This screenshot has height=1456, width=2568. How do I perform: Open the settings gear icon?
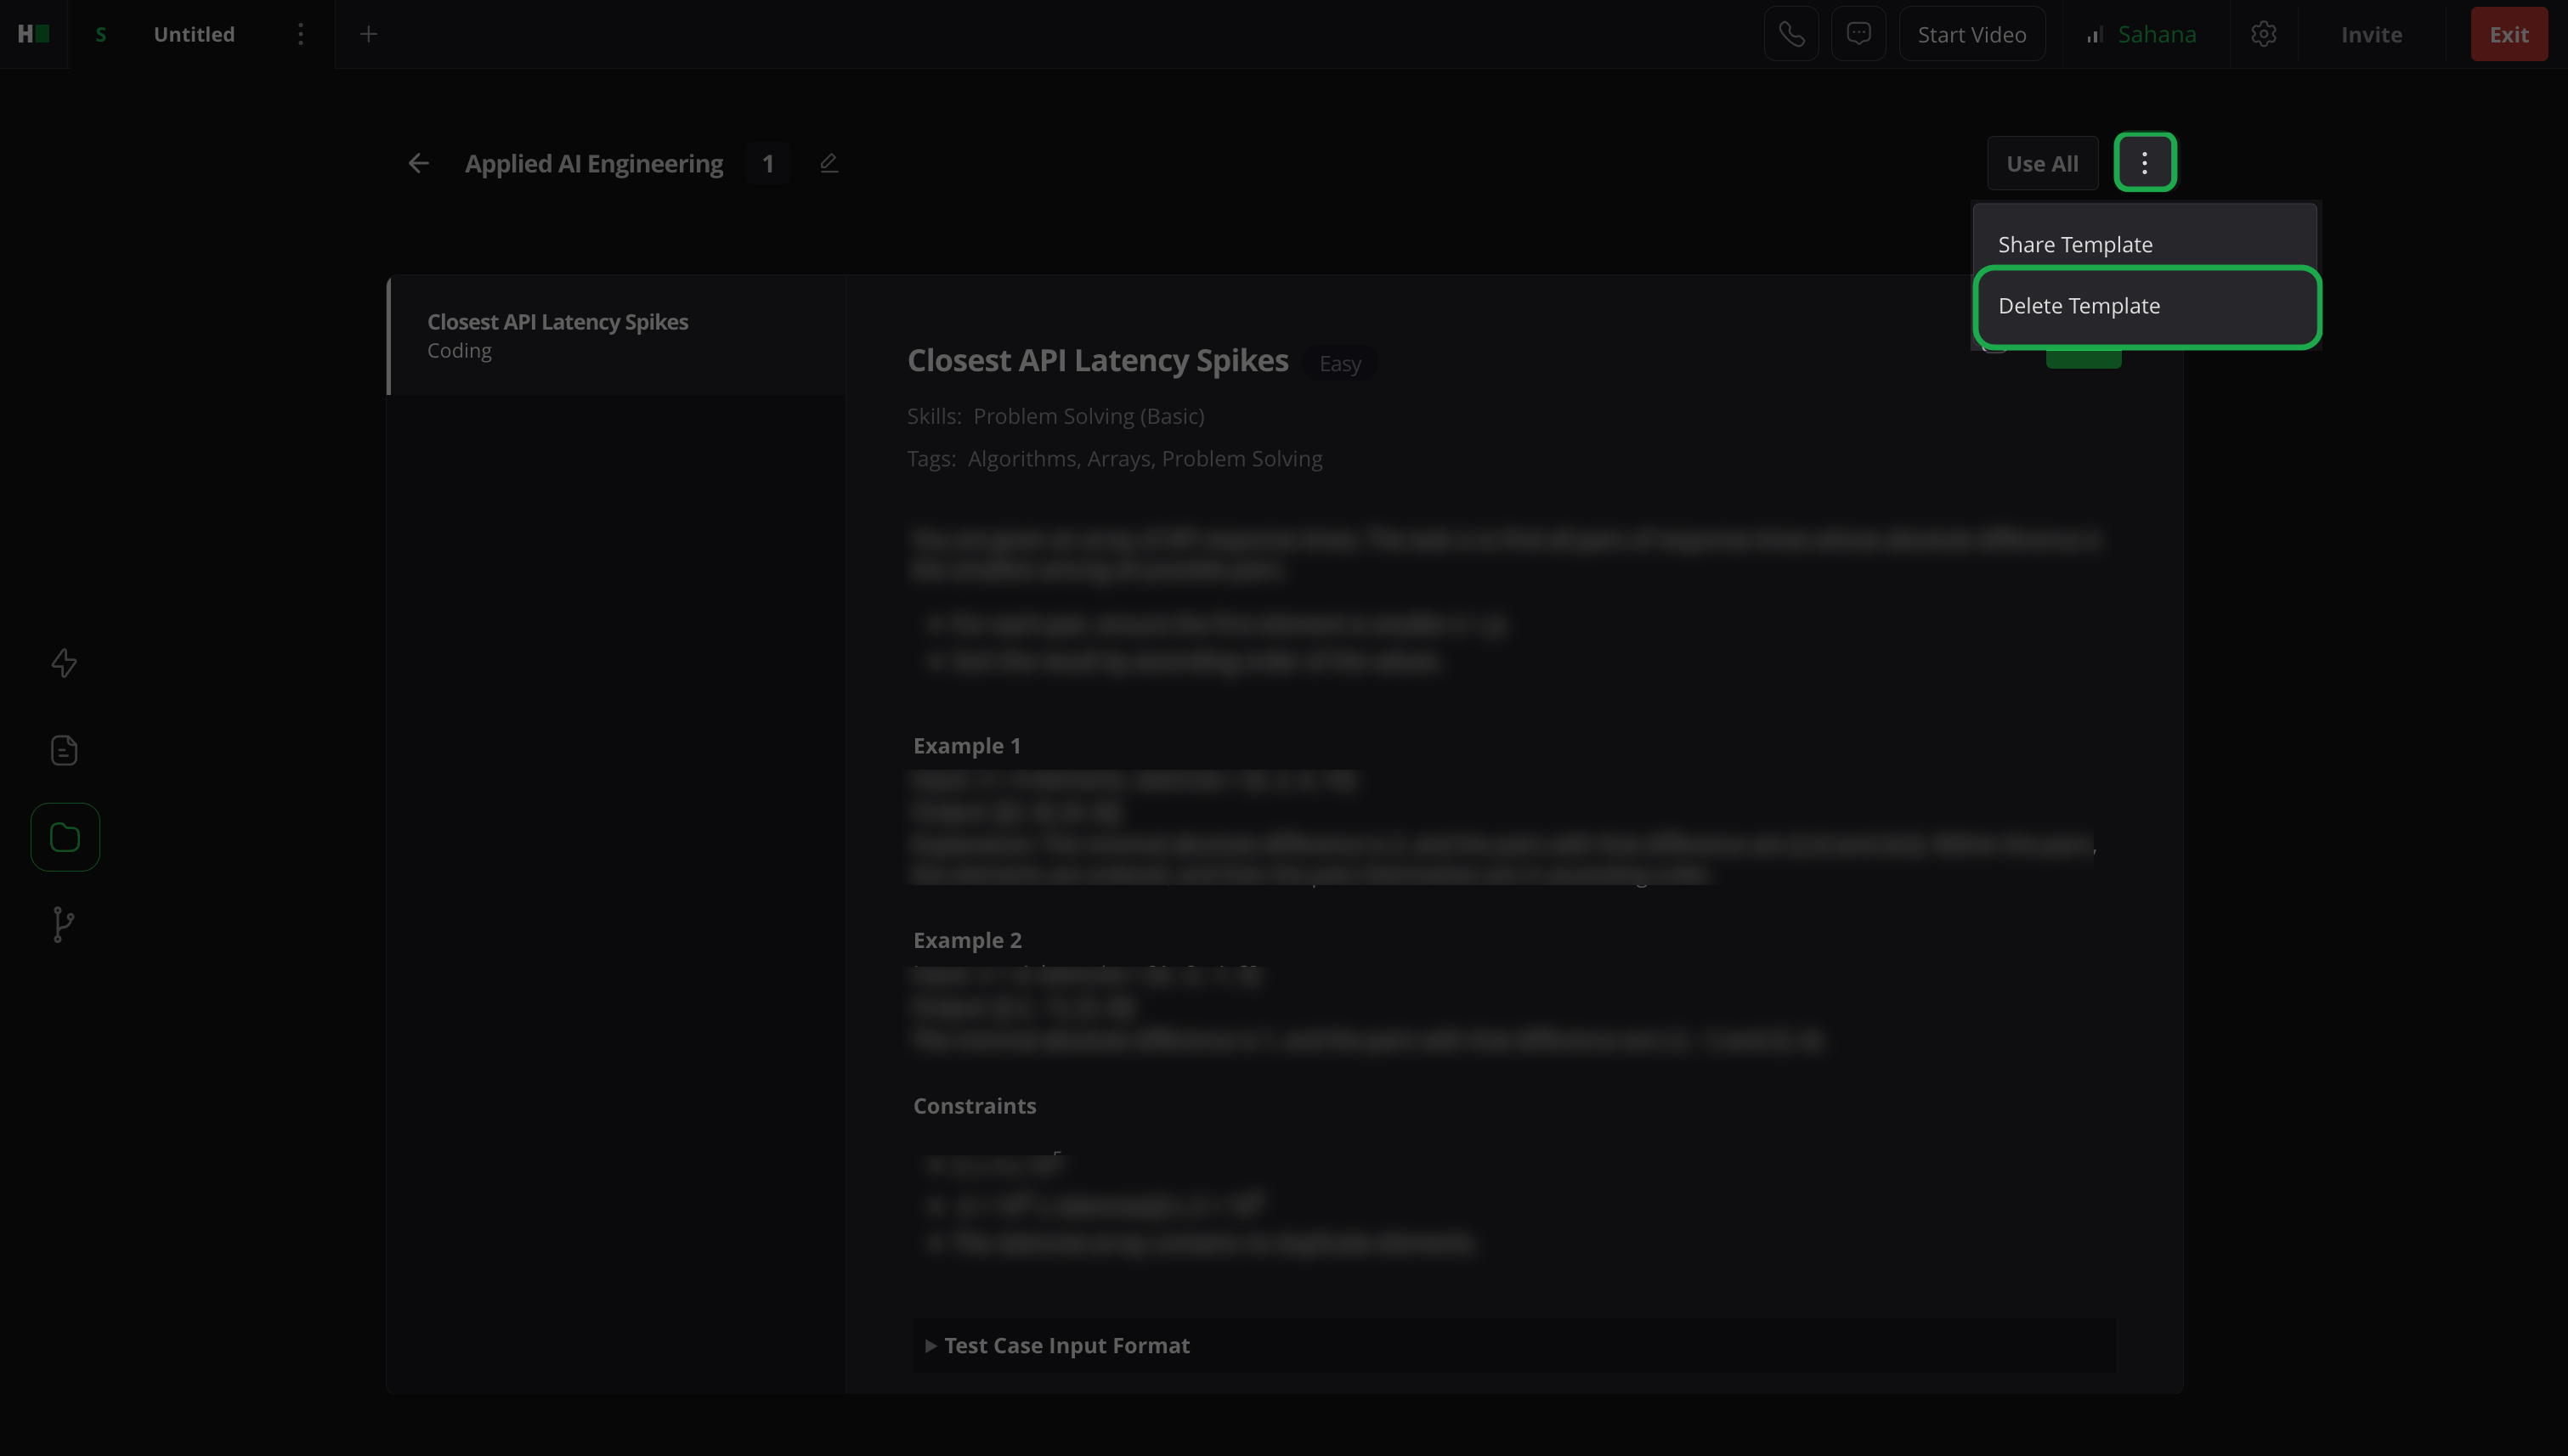(2263, 34)
